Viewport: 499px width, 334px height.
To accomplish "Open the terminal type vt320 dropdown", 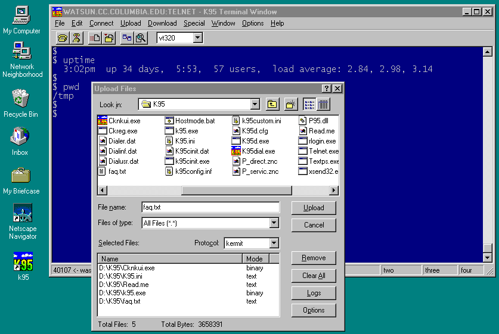I will click(197, 38).
